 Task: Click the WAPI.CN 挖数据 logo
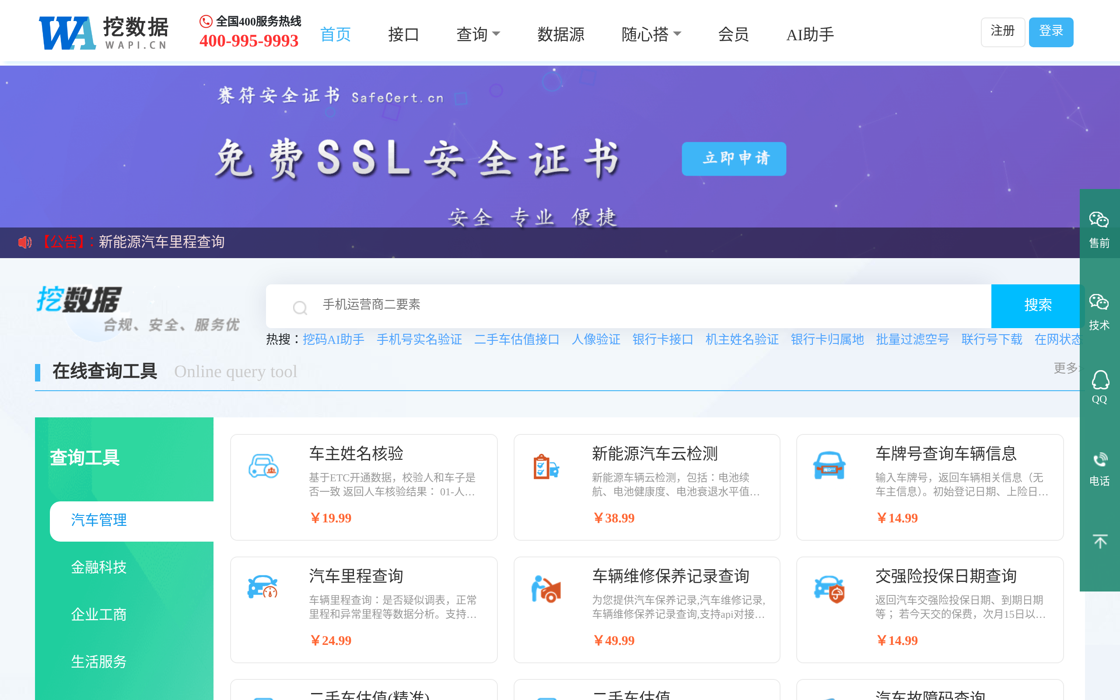click(104, 32)
